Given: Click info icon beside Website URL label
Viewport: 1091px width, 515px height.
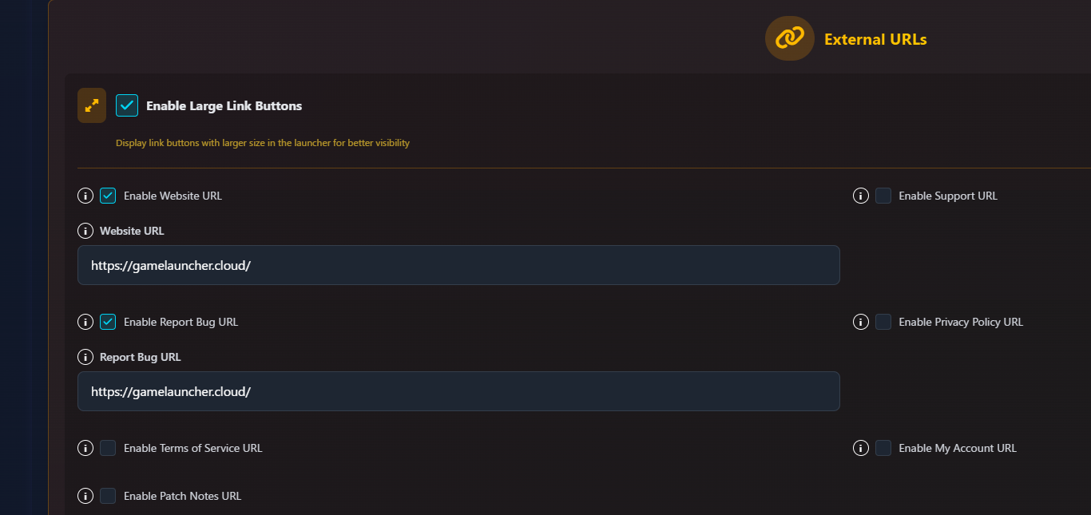Looking at the screenshot, I should [x=85, y=231].
